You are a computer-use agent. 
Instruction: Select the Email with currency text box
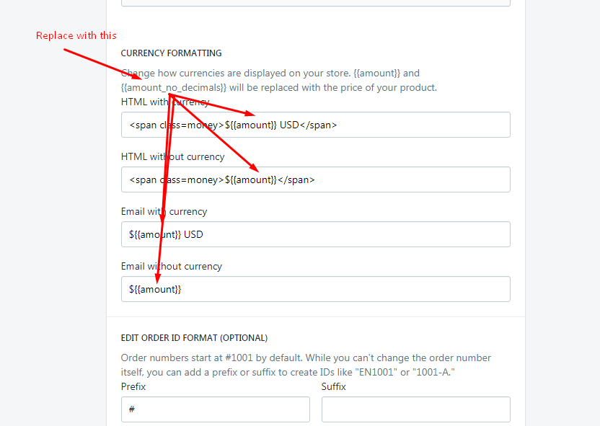(x=315, y=234)
